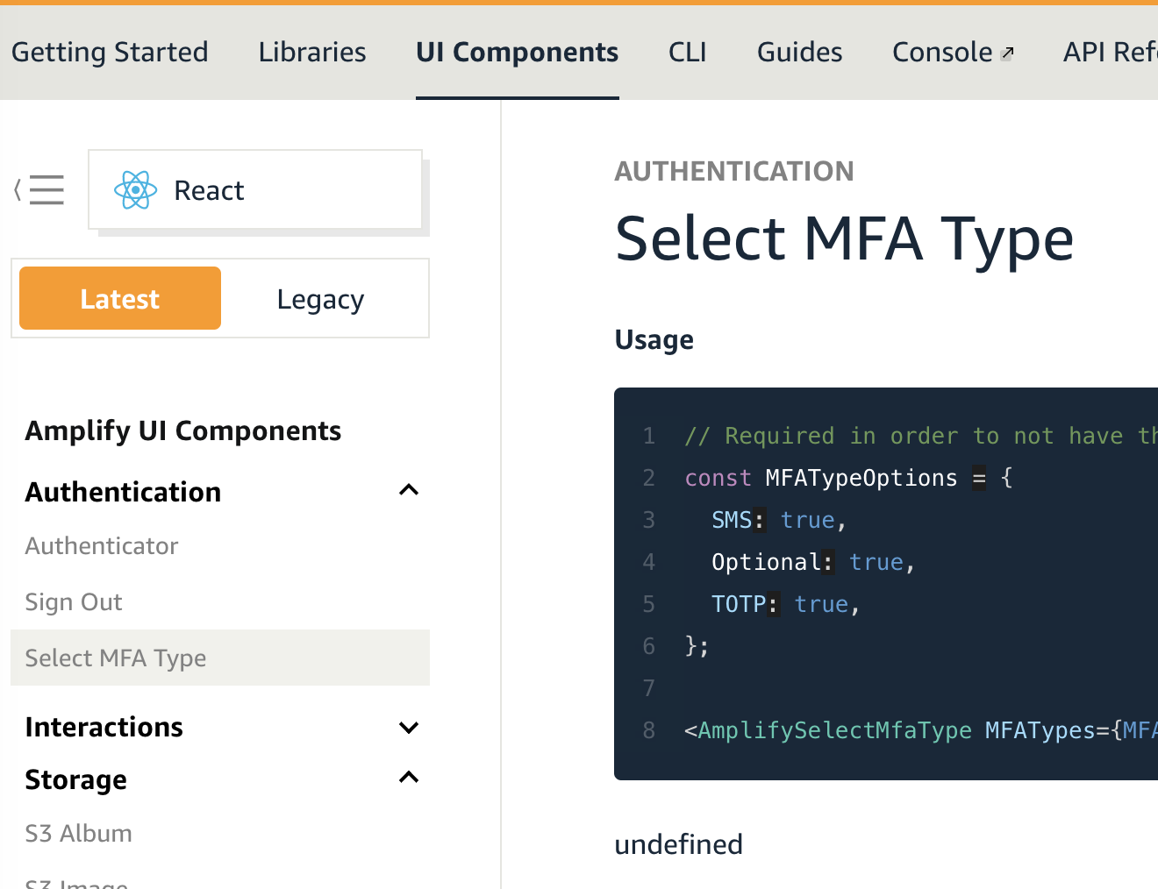Collapse the Storage section chevron
1158x889 pixels.
(x=409, y=779)
